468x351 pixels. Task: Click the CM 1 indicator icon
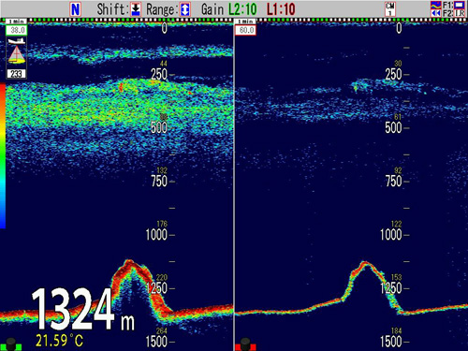pos(390,9)
